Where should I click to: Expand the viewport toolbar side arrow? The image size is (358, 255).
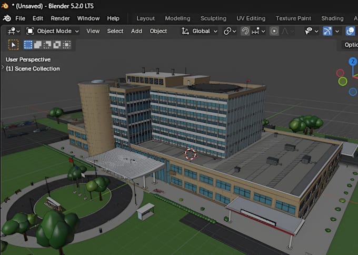click(x=2, y=67)
